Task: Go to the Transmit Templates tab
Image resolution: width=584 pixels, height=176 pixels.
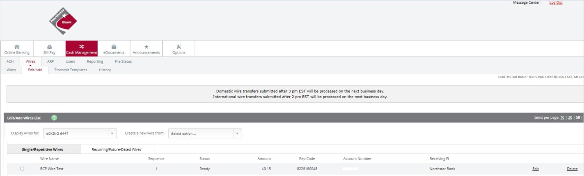Action: (x=71, y=70)
